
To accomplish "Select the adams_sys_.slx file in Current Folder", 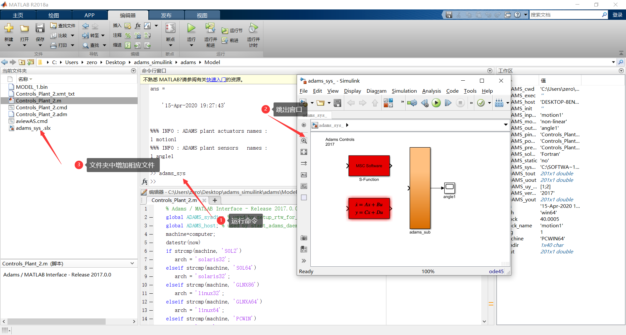I will [x=33, y=128].
